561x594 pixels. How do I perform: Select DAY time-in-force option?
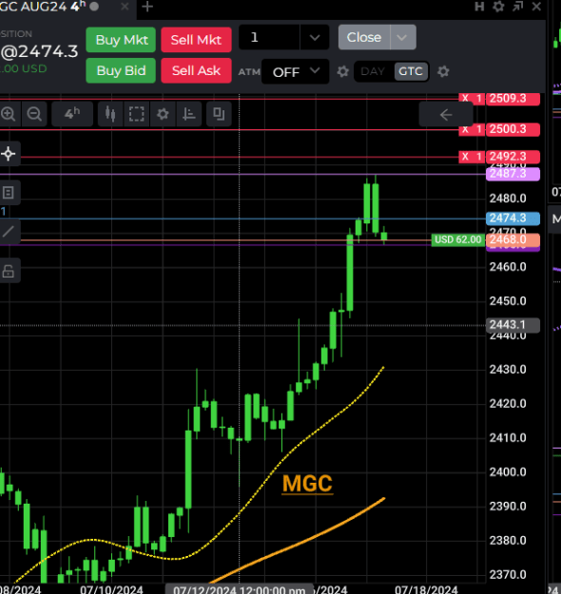[x=373, y=71]
